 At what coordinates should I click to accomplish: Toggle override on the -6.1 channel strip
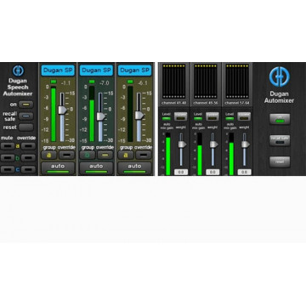(144, 155)
